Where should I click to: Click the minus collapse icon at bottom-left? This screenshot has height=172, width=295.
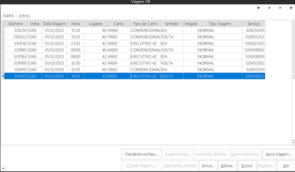[3, 169]
